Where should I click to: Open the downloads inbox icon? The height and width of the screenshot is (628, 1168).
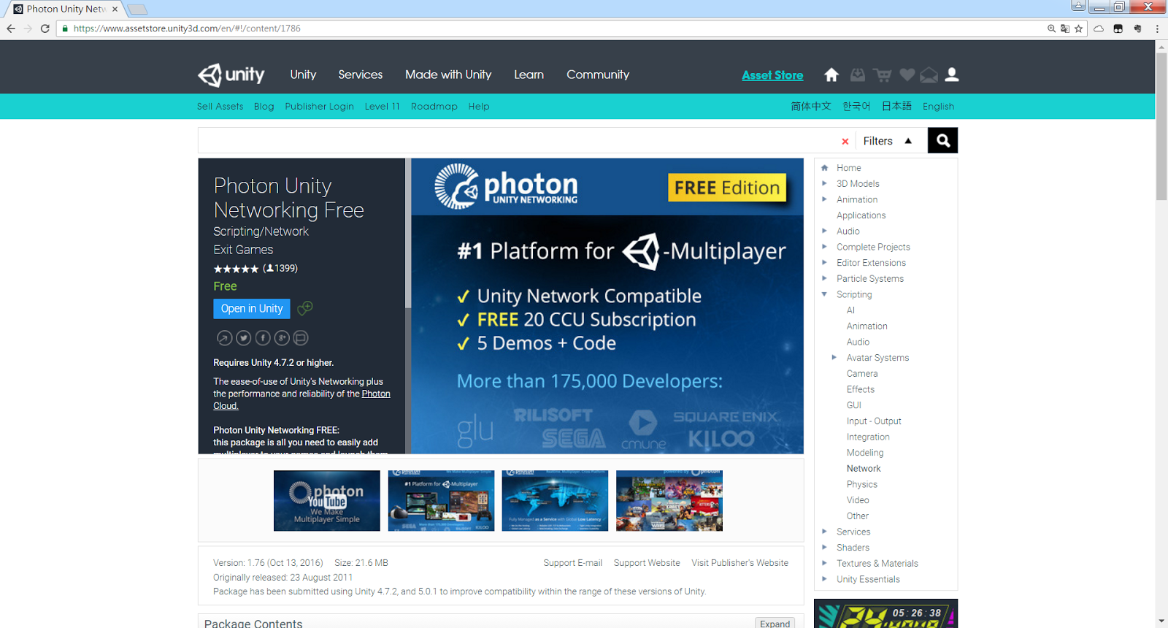point(858,74)
